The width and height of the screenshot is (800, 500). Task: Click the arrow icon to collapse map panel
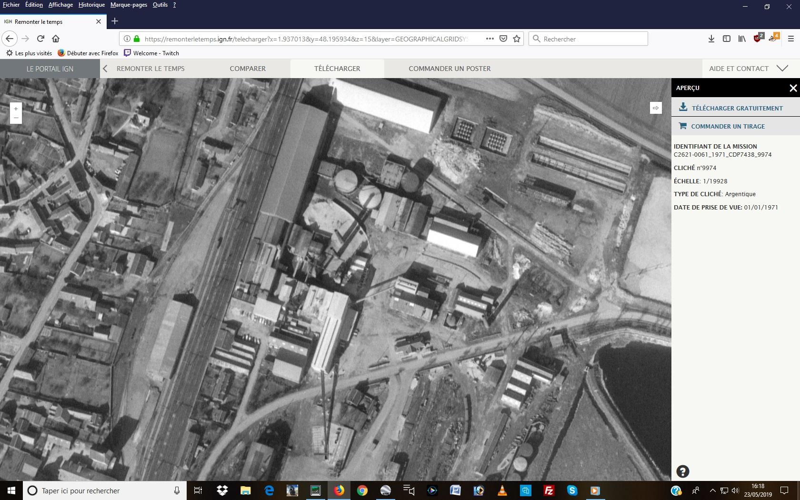tap(656, 108)
